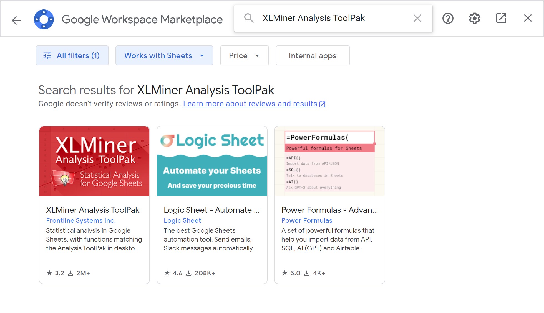
Task: Visit the Power Formulas developer link
Action: coord(307,220)
